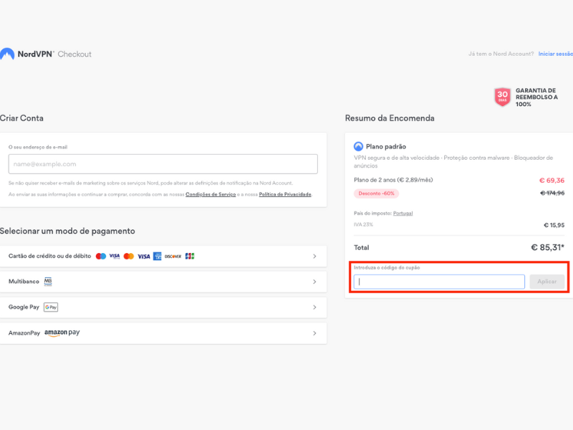573x430 pixels.
Task: Click the Plano de 2 anos text
Action: point(393,180)
